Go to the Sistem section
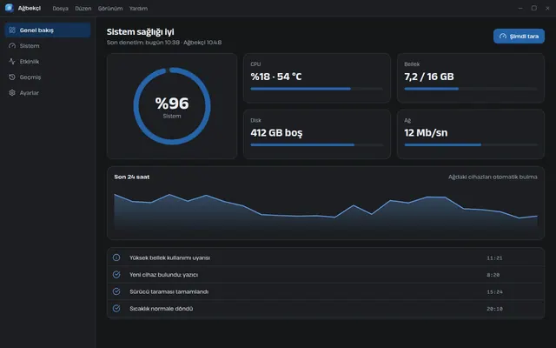 coord(48,46)
